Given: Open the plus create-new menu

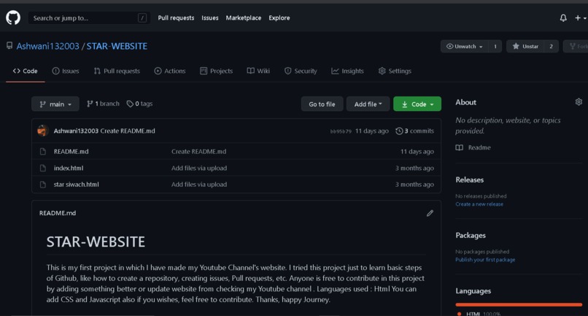Looking at the screenshot, I should [580, 18].
